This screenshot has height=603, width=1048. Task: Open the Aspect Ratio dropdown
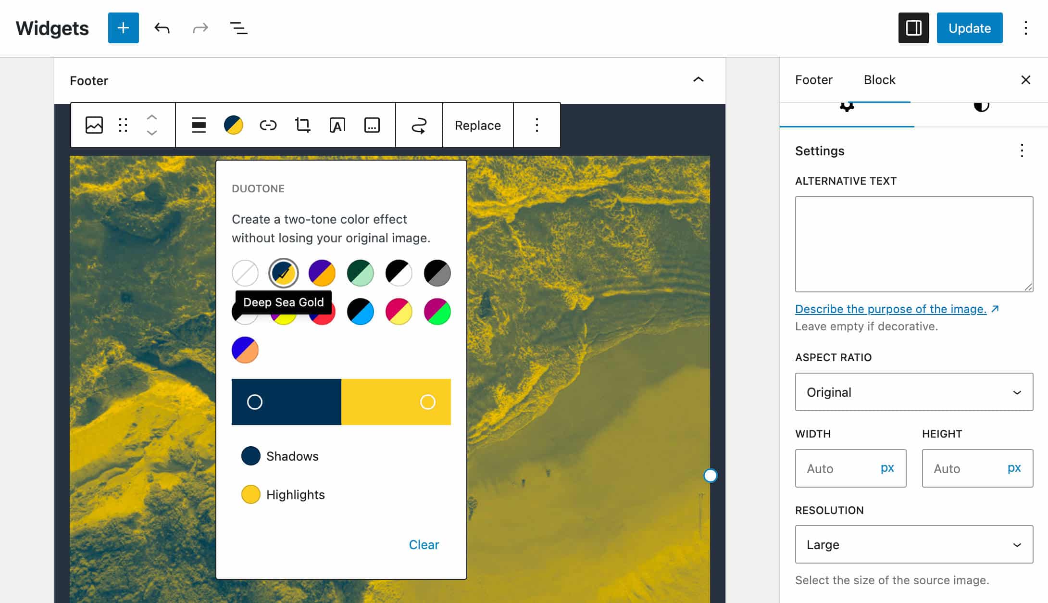pos(914,392)
